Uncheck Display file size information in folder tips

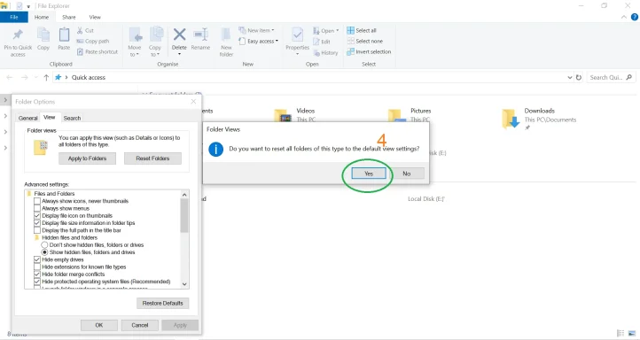pos(37,223)
